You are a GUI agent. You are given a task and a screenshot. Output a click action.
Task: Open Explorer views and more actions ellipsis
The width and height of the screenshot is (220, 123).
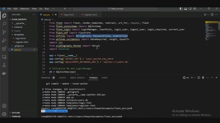[x=34, y=14]
